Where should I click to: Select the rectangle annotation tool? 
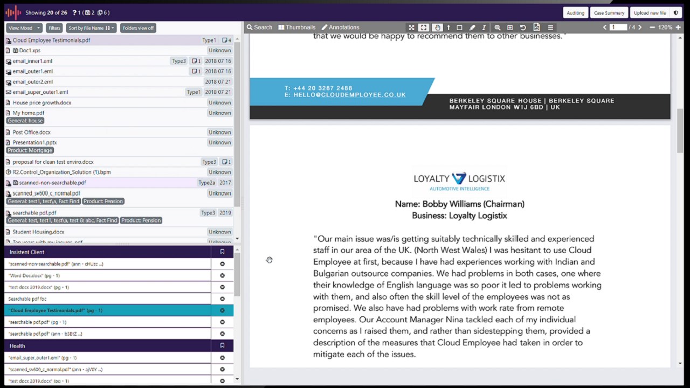pos(459,27)
